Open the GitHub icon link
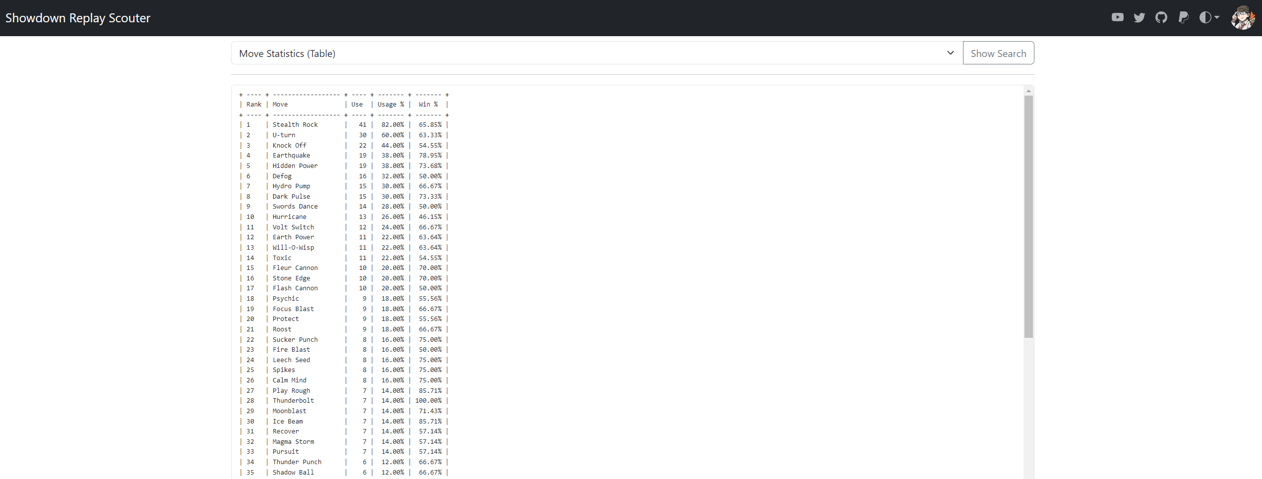The image size is (1262, 479). click(1161, 17)
